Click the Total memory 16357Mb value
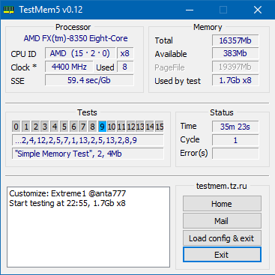This screenshot has height=275, width=275. [x=235, y=40]
